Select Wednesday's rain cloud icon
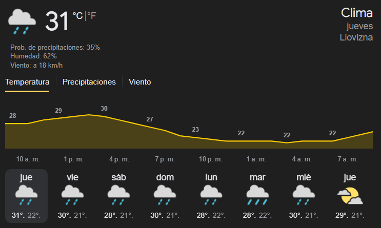Screen dimensions: 381x228 point(304,195)
